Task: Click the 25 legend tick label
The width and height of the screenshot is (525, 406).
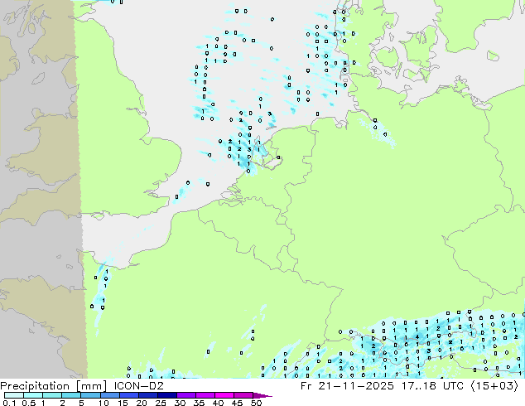Action: [161, 403]
